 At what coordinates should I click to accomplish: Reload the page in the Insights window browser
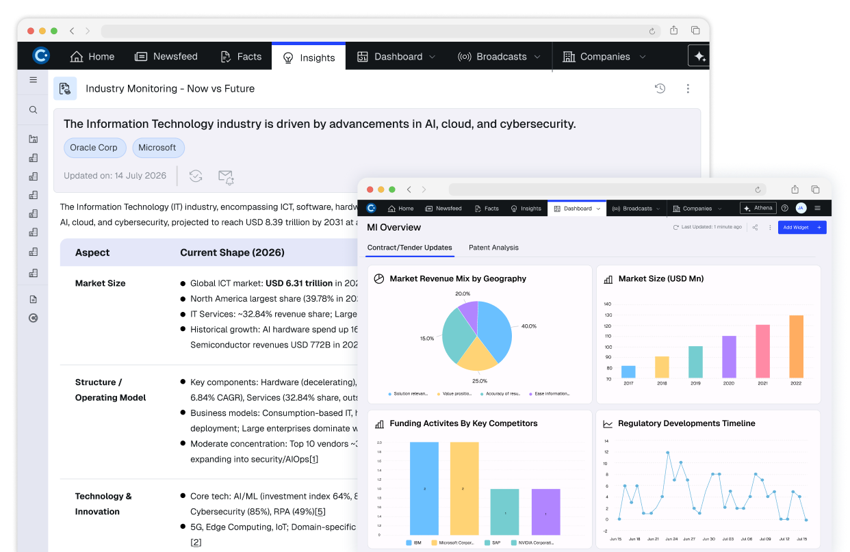652,31
